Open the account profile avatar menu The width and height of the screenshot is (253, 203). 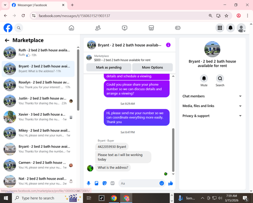pos(241,28)
